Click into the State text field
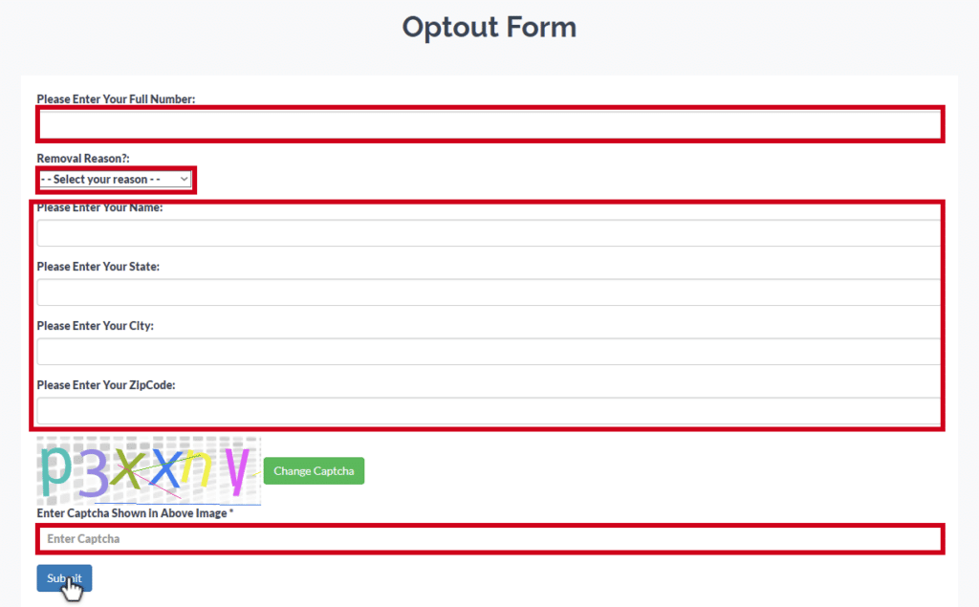 [x=488, y=293]
